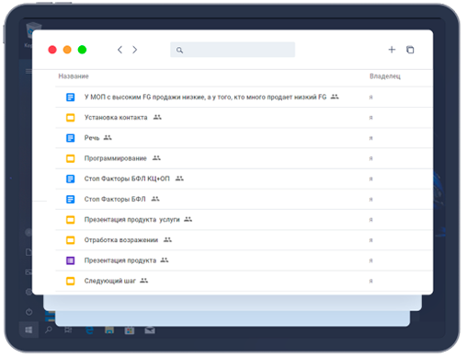This screenshot has width=467, height=358.
Task: Open document icon for У МОП с высоким FG
Action: [x=71, y=98]
